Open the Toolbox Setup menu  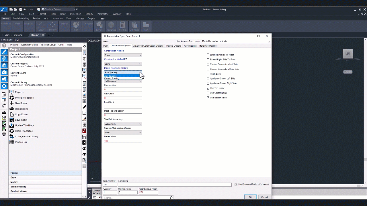click(x=48, y=45)
